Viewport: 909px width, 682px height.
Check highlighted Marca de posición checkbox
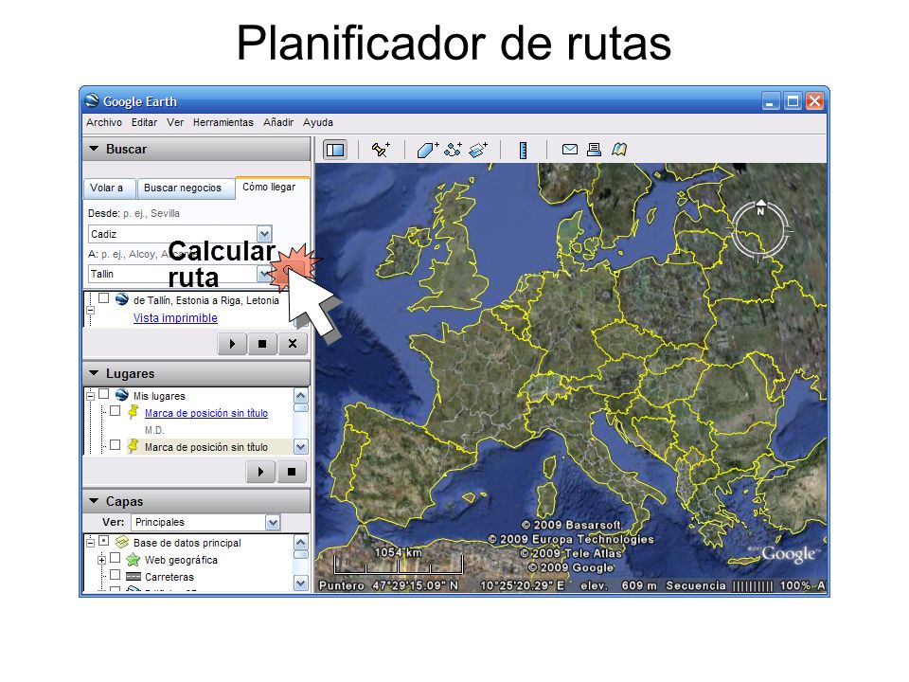(x=116, y=445)
